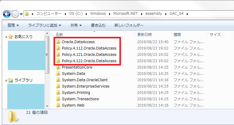Select the System.Transactions folder icon
234x125 pixels.
58,99
